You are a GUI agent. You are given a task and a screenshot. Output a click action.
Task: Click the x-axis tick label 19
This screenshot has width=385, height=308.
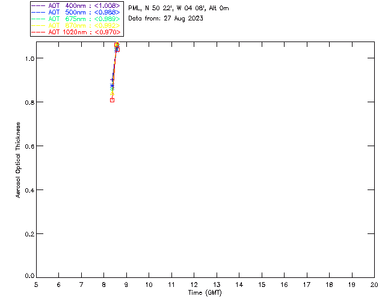click(352, 285)
